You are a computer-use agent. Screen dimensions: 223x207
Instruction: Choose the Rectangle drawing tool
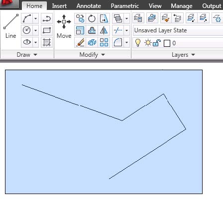47,30
